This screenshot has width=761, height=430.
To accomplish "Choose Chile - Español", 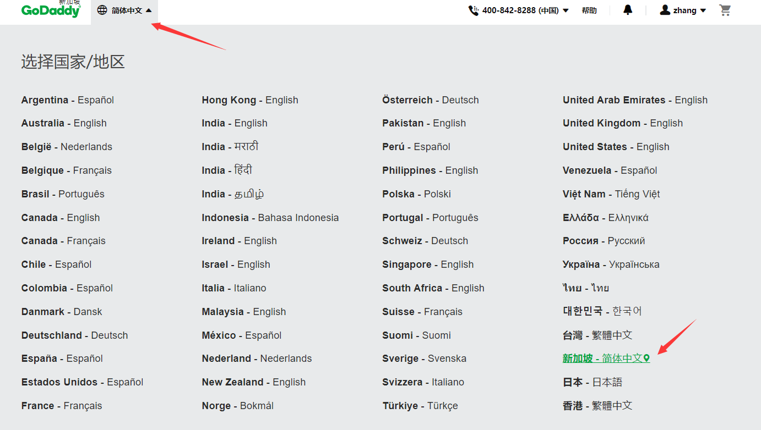I will 57,264.
